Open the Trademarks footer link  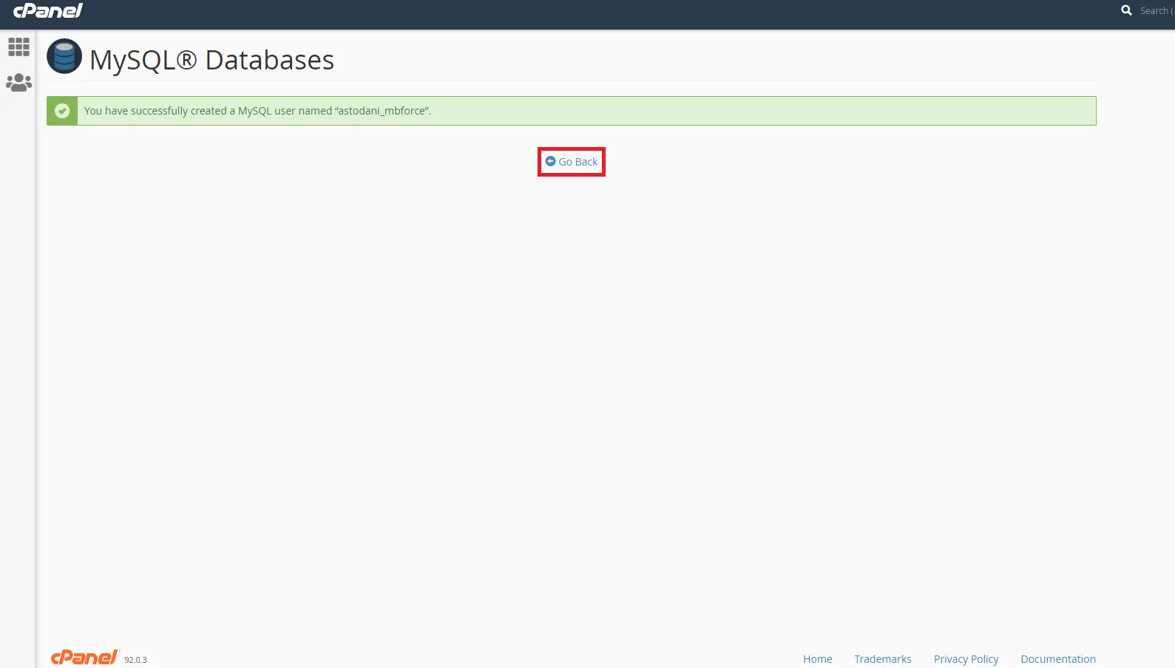pyautogui.click(x=882, y=659)
